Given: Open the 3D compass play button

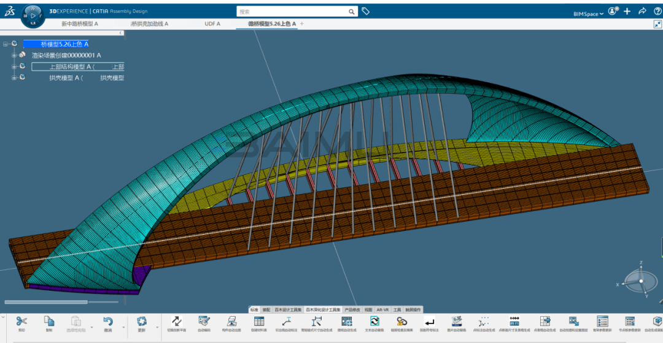Looking at the screenshot, I should (33, 15).
